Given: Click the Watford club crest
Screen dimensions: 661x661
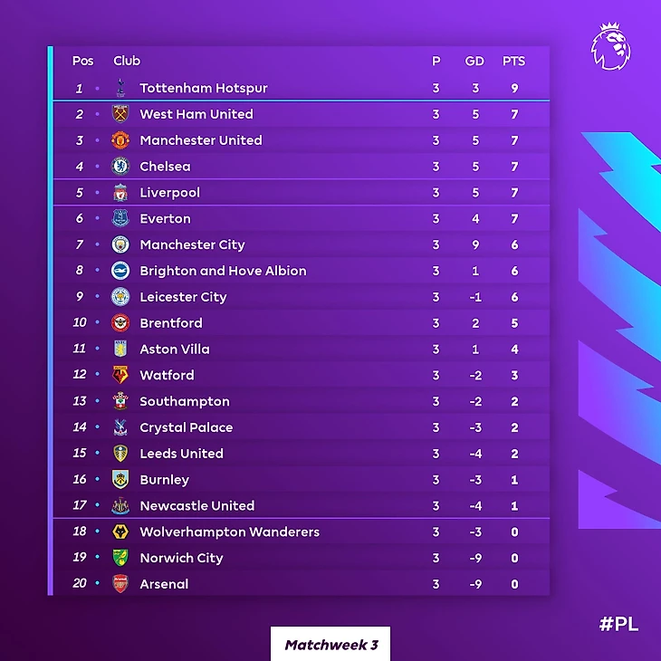Looking at the screenshot, I should tap(120, 375).
